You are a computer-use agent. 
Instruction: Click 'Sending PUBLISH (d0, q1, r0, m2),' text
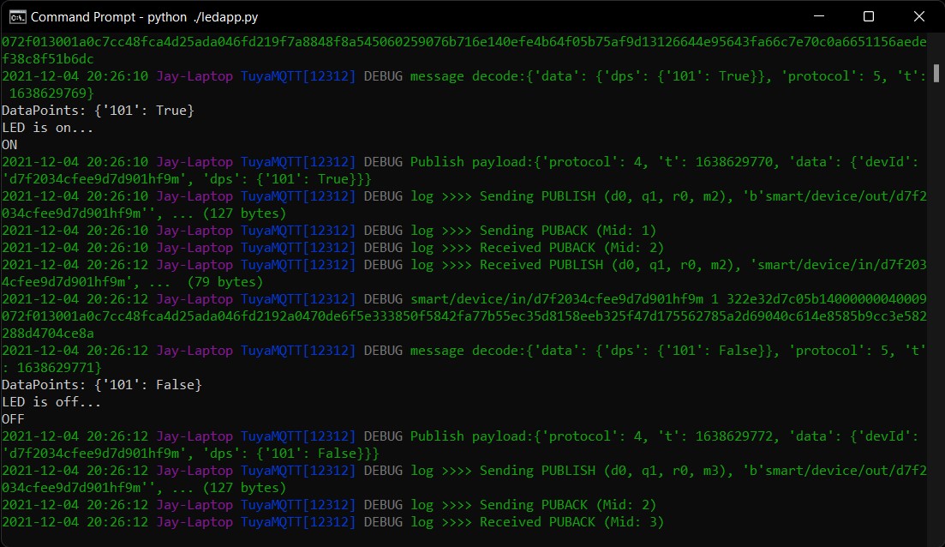(x=606, y=196)
